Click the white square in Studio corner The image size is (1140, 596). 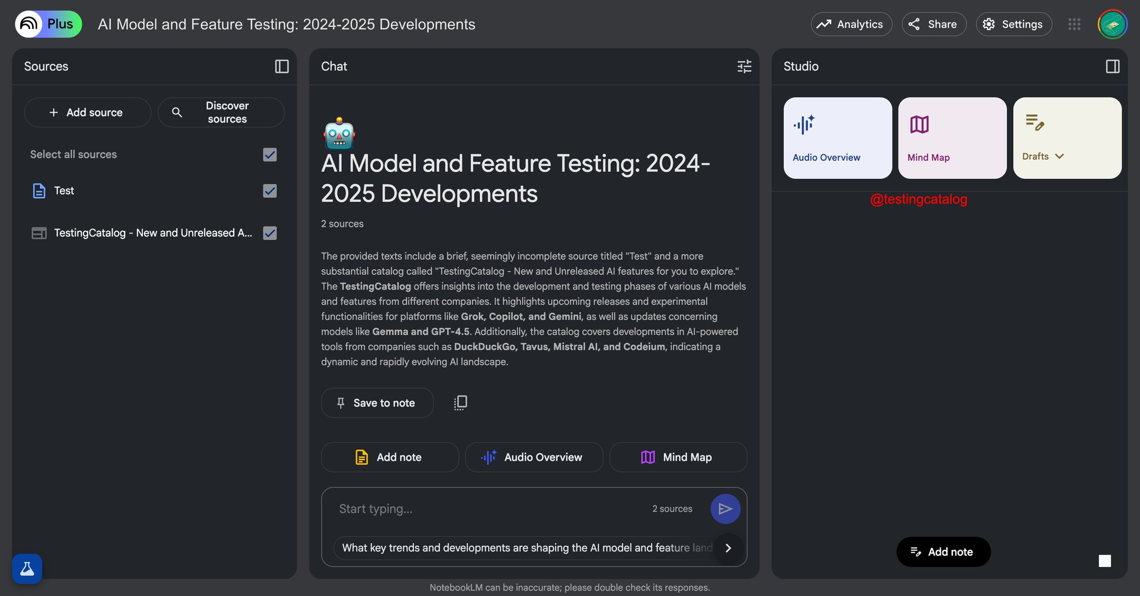(1105, 561)
